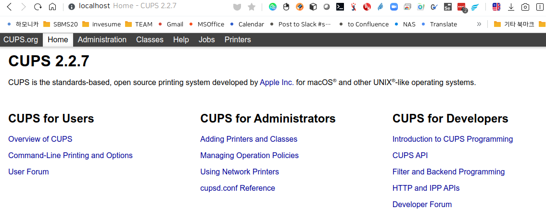The image size is (546, 222).
Task: Click the Zoom video camera extension icon
Action: click(x=394, y=7)
